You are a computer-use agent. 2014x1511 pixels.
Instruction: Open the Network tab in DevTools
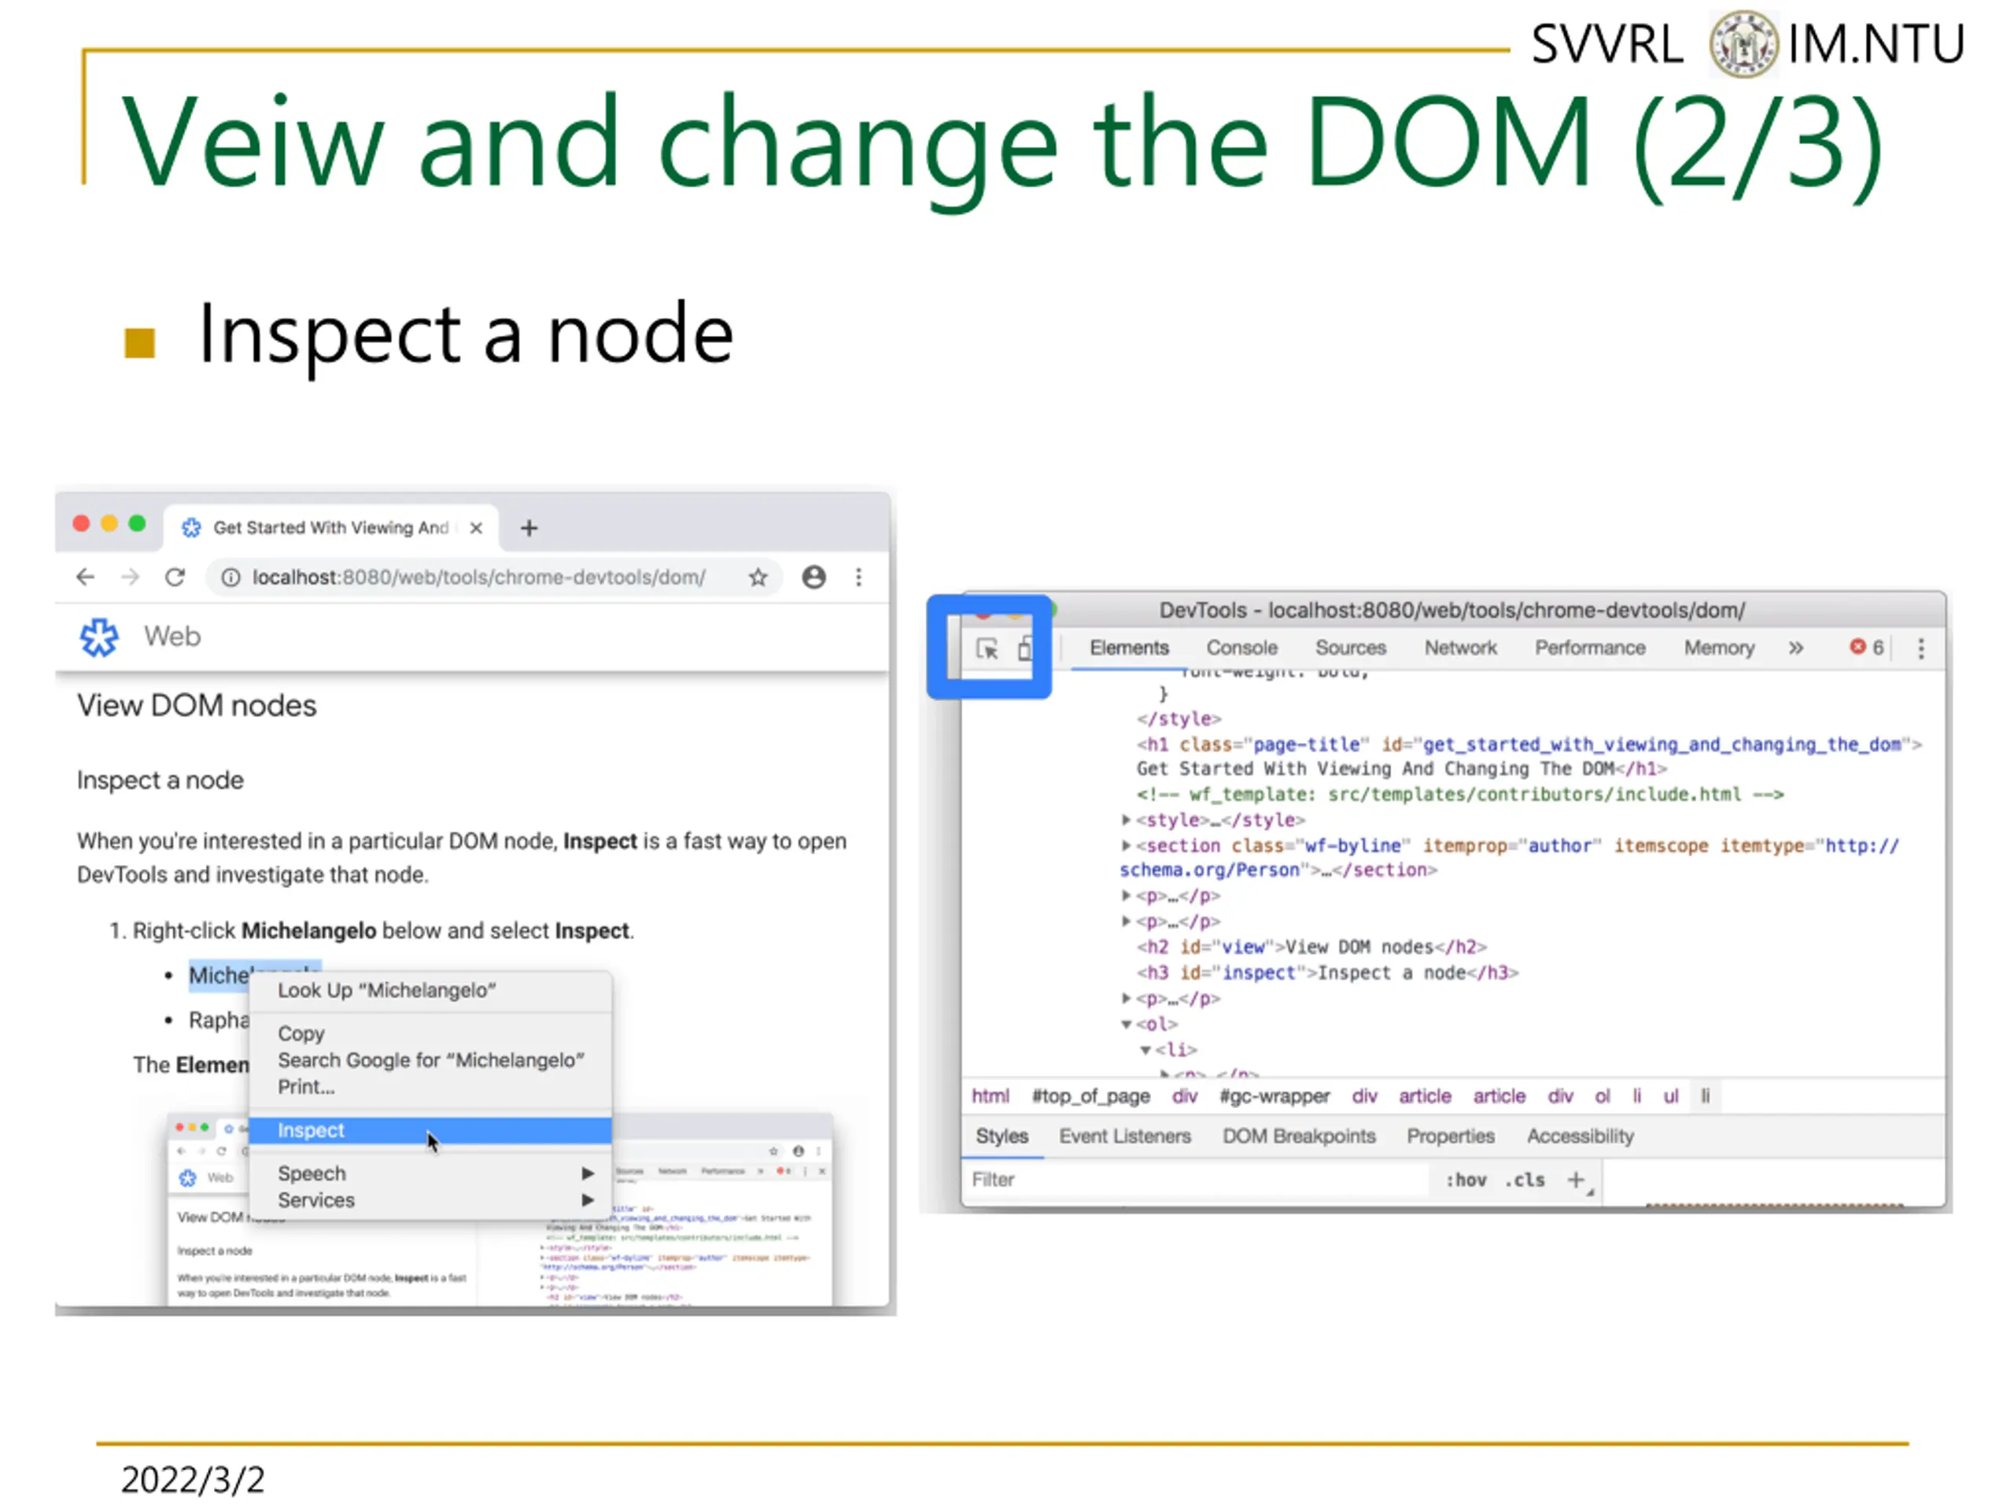tap(1460, 648)
